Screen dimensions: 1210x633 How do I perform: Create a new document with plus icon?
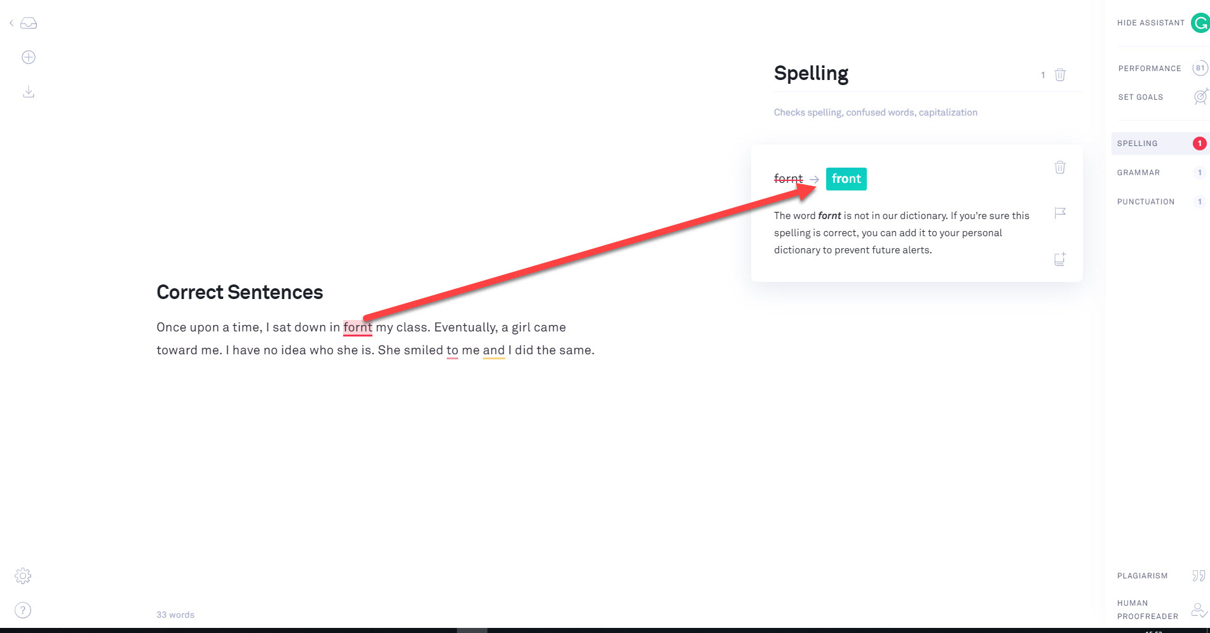coord(29,57)
